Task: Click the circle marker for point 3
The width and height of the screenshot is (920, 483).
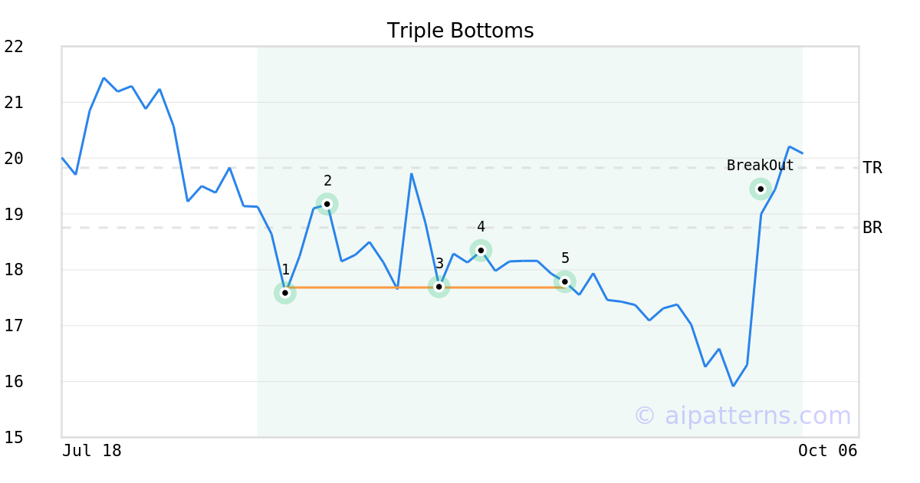Action: [439, 287]
